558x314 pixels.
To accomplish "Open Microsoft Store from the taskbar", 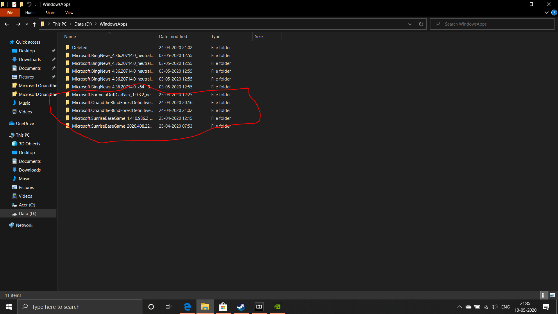I will click(x=223, y=307).
